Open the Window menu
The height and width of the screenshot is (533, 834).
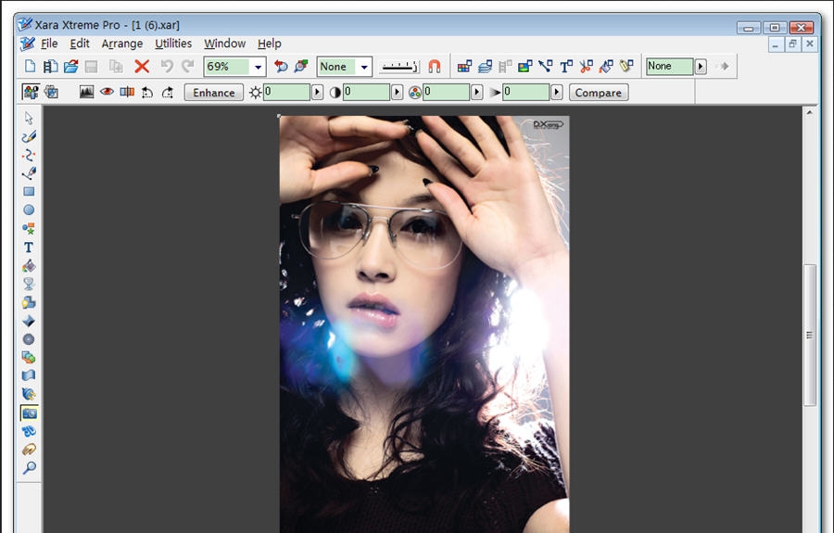(225, 43)
